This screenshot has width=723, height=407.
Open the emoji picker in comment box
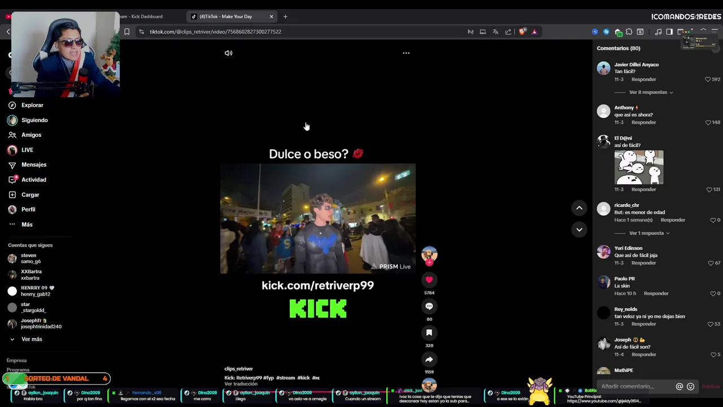690,387
